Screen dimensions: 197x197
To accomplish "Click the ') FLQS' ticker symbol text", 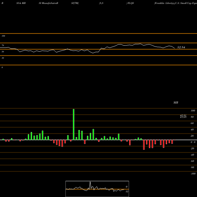I will tap(130, 3).
